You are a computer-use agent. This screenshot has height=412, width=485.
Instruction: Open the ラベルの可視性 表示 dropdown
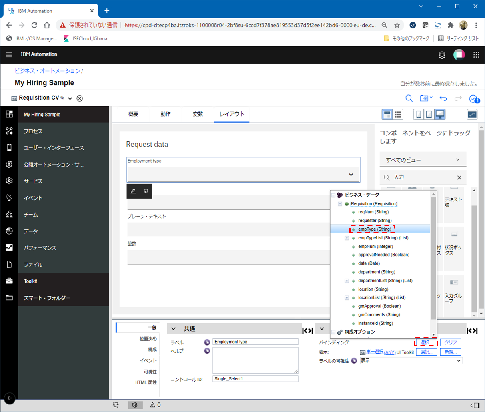(x=411, y=360)
